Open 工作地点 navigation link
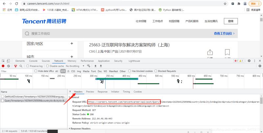Screen dimensions: 263x133 coord(157,21)
